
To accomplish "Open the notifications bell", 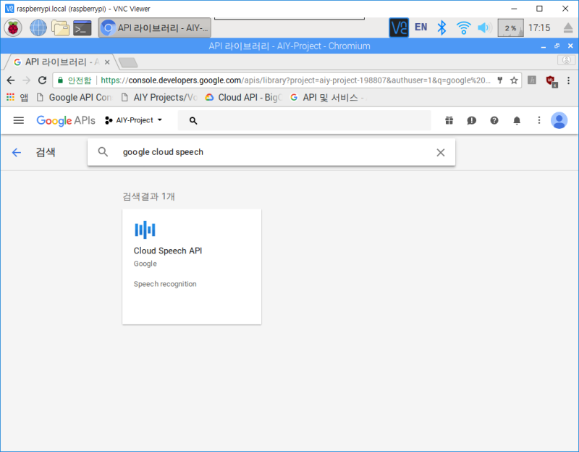I will point(517,120).
